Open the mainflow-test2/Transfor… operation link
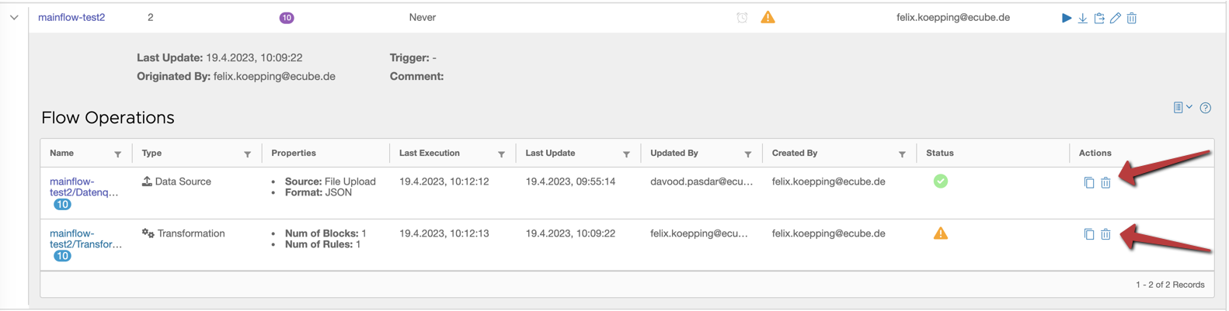This screenshot has width=1229, height=311. [85, 239]
